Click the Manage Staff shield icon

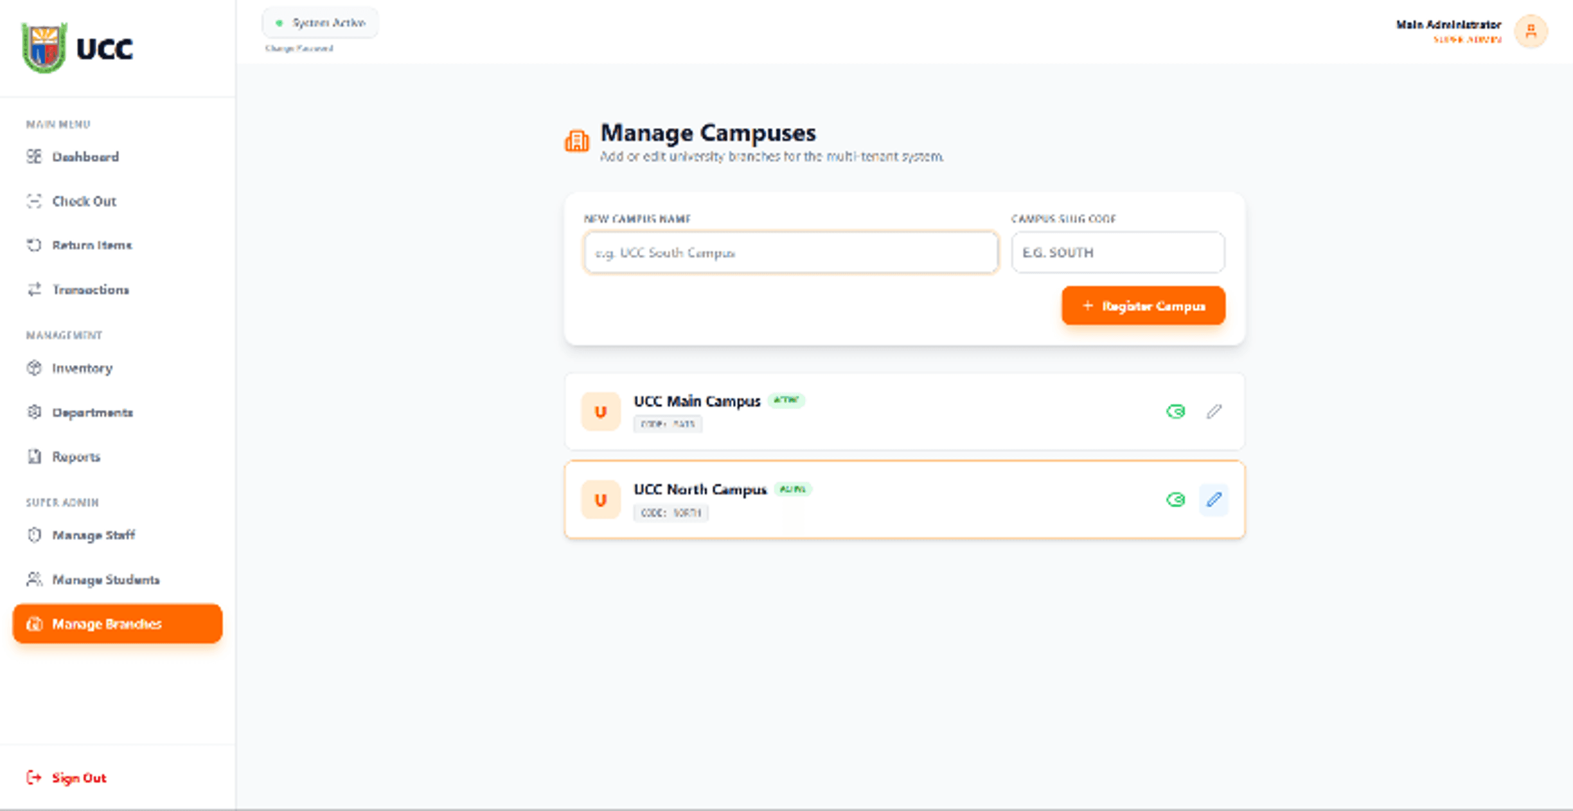pyautogui.click(x=34, y=535)
